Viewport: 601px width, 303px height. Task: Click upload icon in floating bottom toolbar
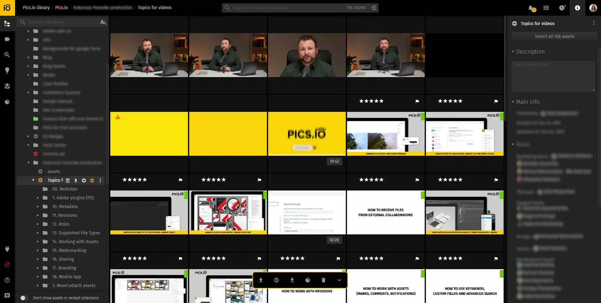tap(261, 280)
